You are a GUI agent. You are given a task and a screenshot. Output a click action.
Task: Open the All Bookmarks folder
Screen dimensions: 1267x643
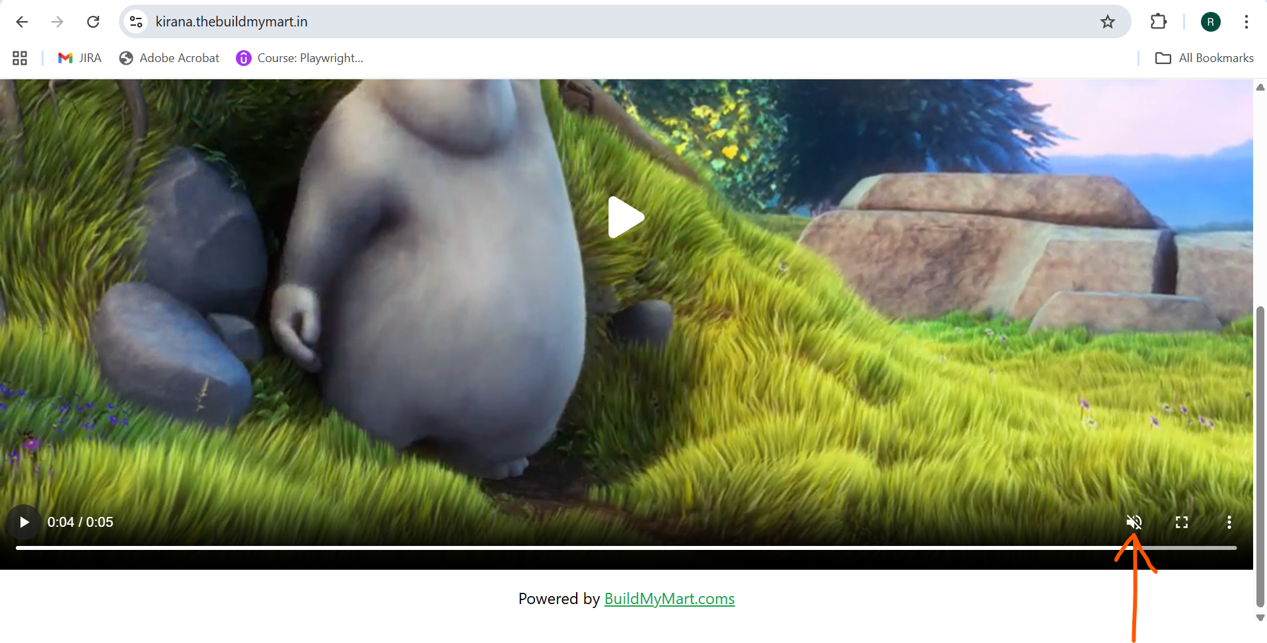[1204, 58]
